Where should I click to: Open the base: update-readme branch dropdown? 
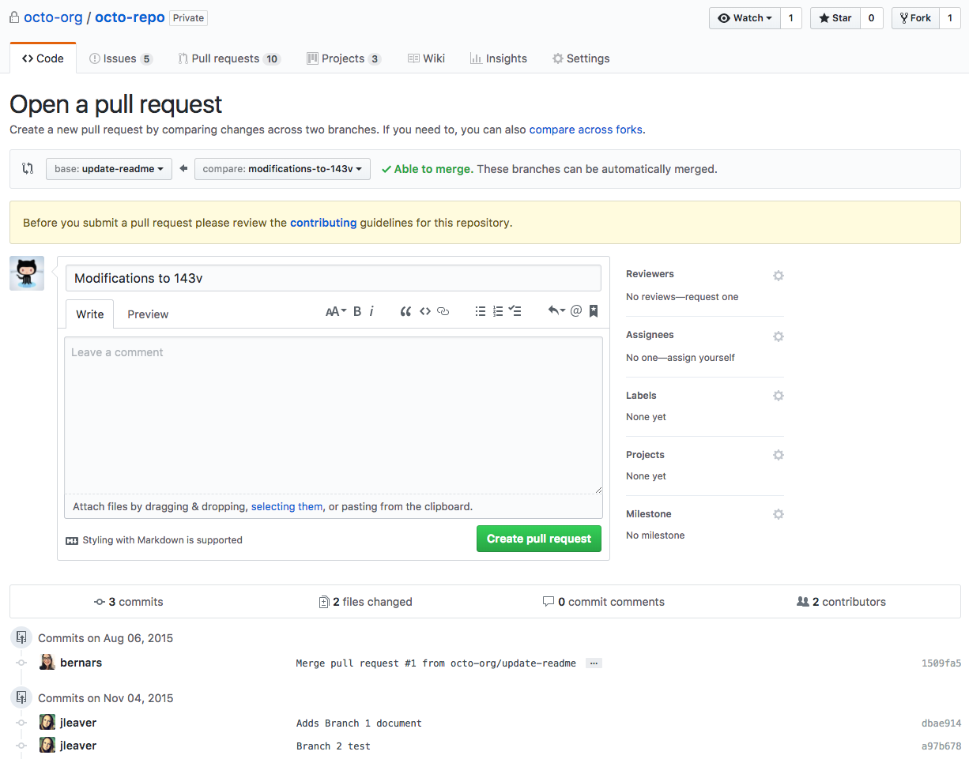(x=109, y=169)
